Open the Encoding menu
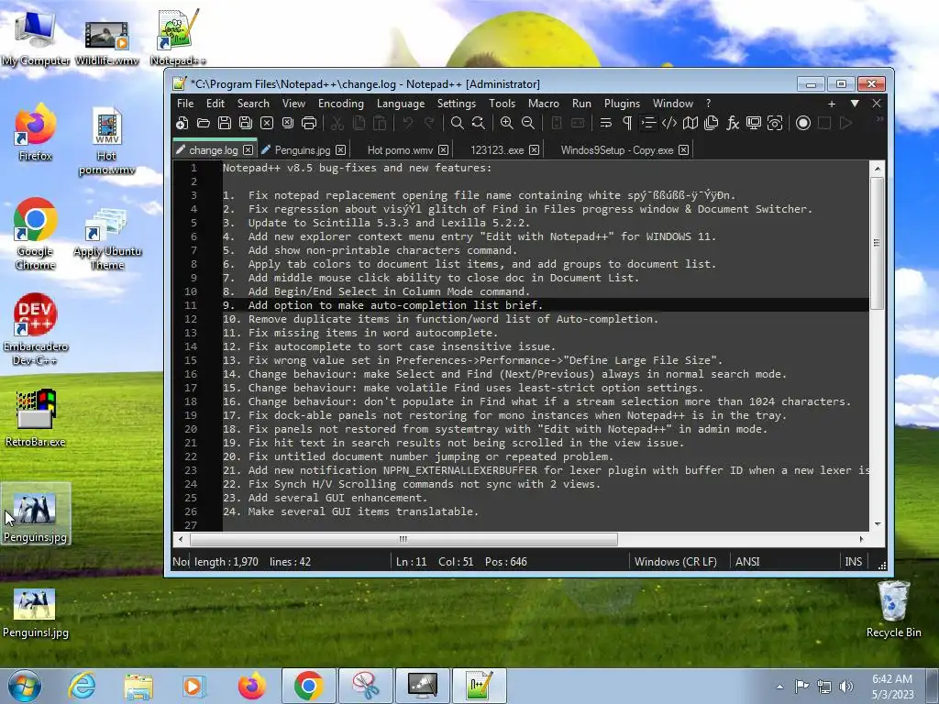This screenshot has height=704, width=939. (x=341, y=104)
